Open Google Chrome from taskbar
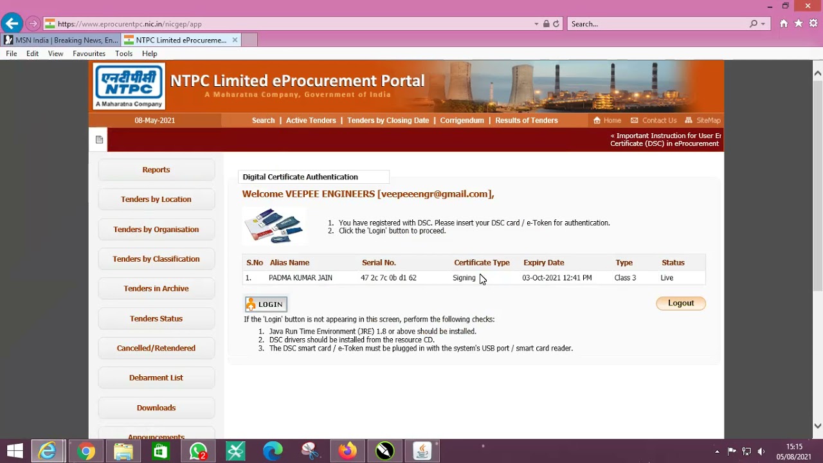Image resolution: width=823 pixels, height=463 pixels. point(86,451)
